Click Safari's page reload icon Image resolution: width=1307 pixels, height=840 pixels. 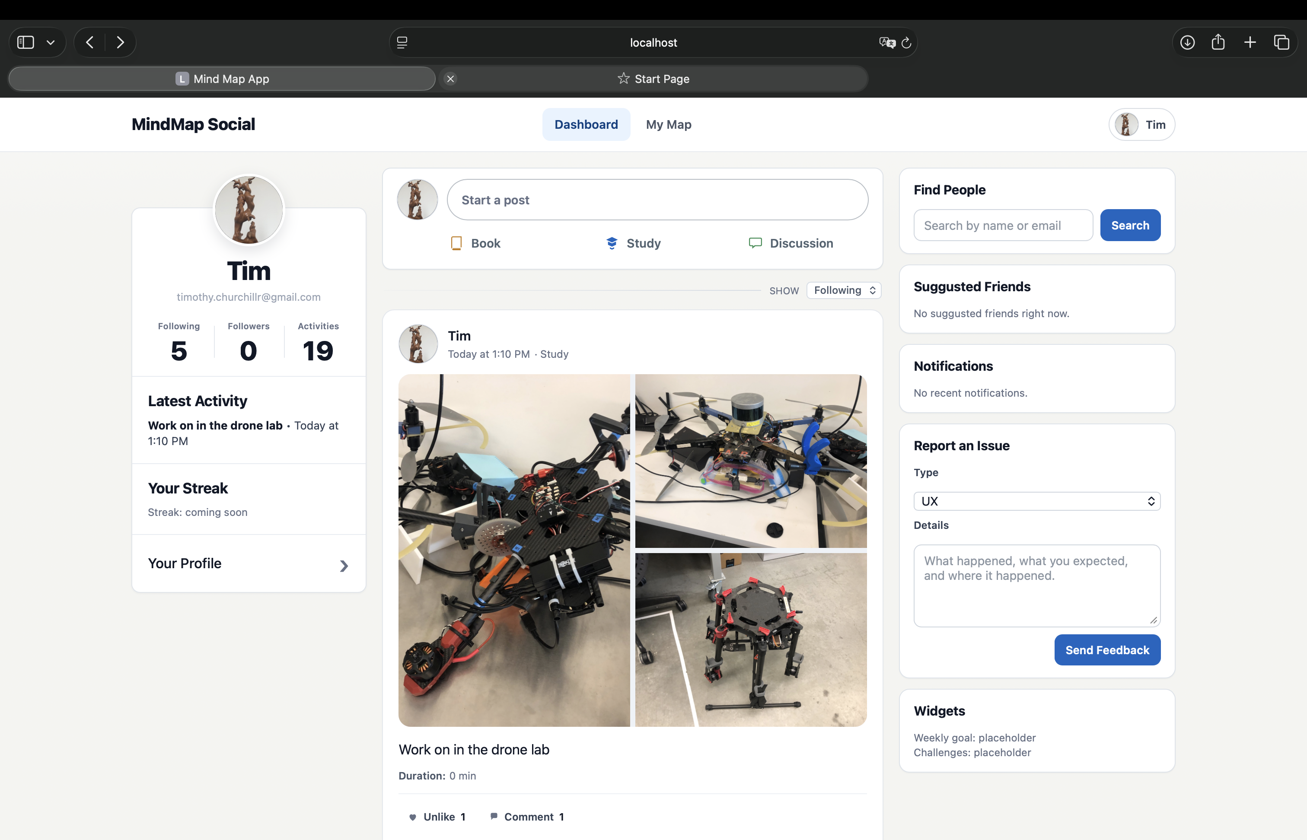[906, 42]
